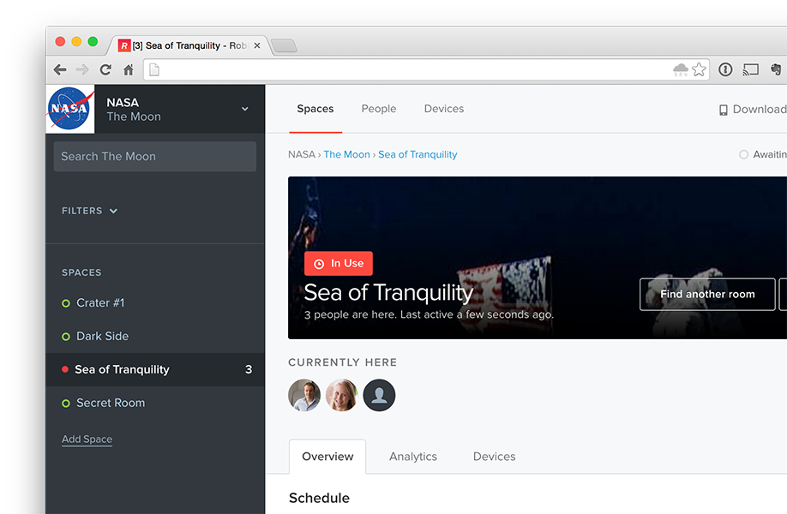Click the SPACES sidebar heading
This screenshot has width=787, height=514.
pyautogui.click(x=81, y=272)
